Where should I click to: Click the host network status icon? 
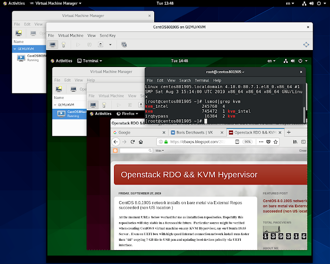[x=304, y=4]
